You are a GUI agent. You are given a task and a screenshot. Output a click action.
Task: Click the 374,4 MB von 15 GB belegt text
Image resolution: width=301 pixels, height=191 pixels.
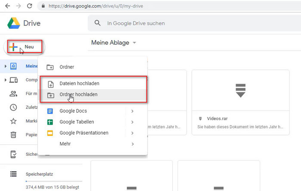[52, 187]
